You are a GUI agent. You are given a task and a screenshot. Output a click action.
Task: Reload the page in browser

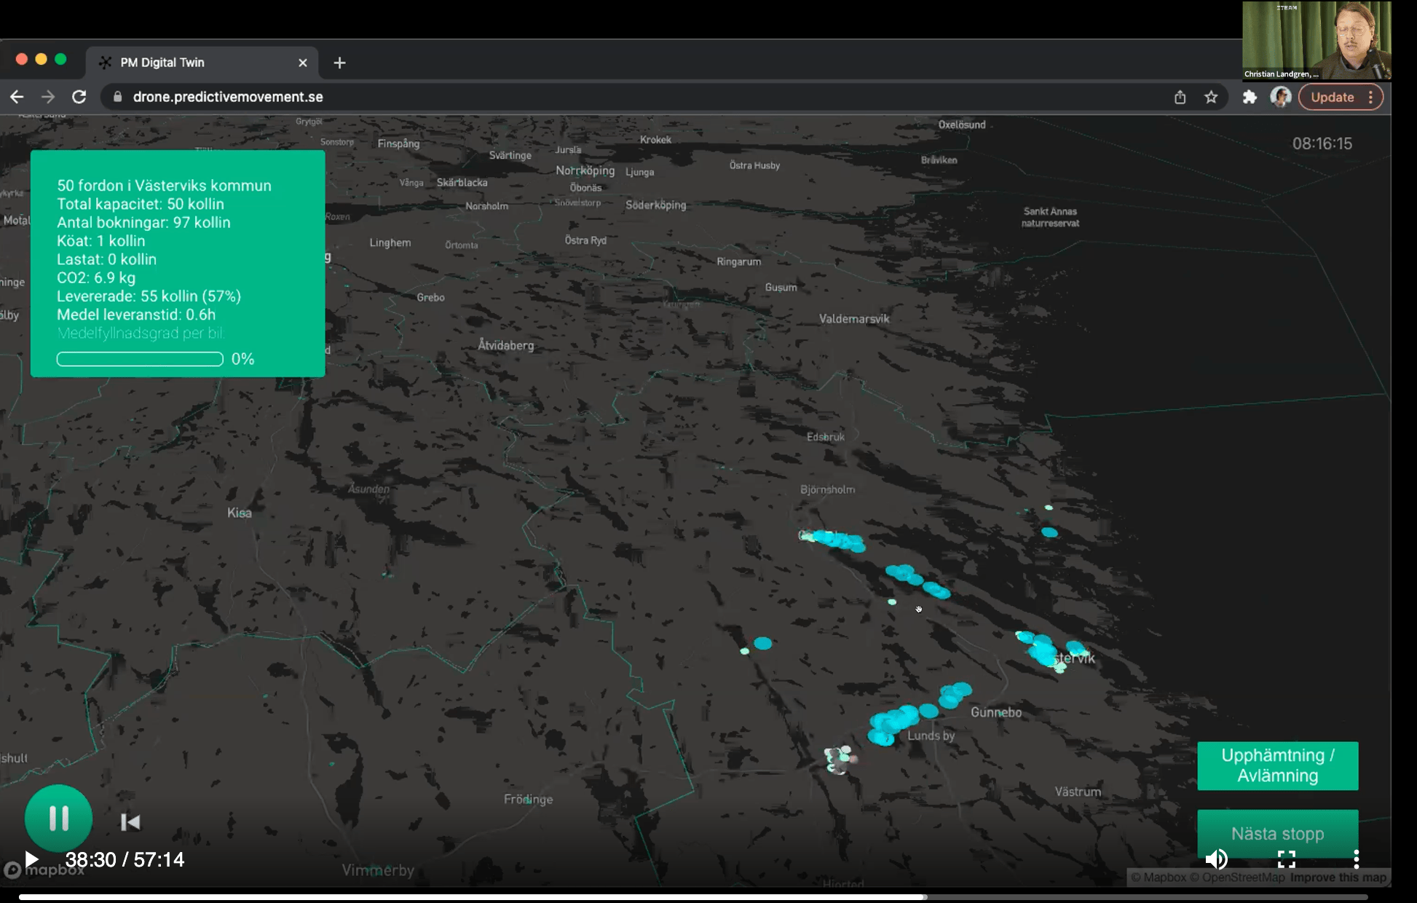point(79,97)
